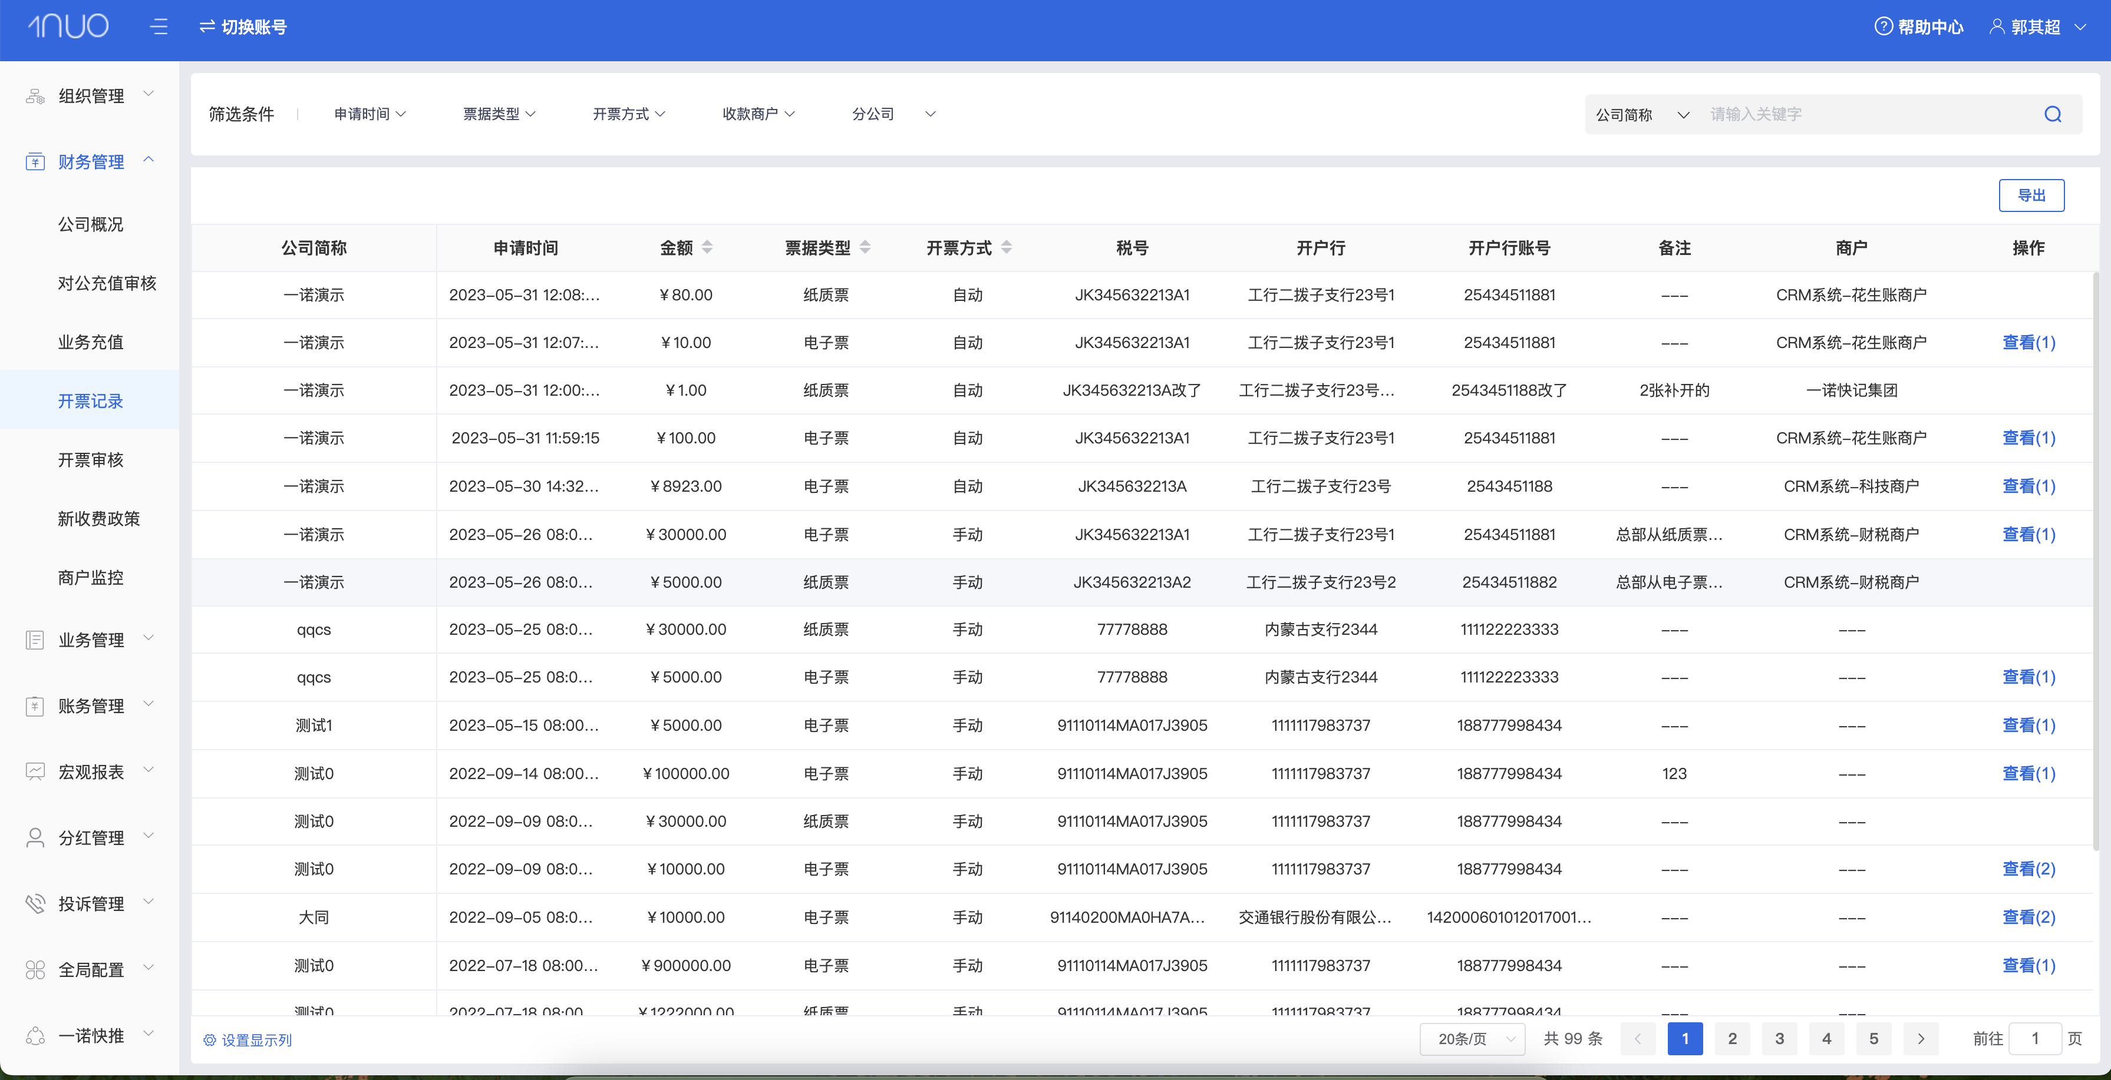
Task: Click the 财务管理 sidebar icon
Action: (34, 161)
